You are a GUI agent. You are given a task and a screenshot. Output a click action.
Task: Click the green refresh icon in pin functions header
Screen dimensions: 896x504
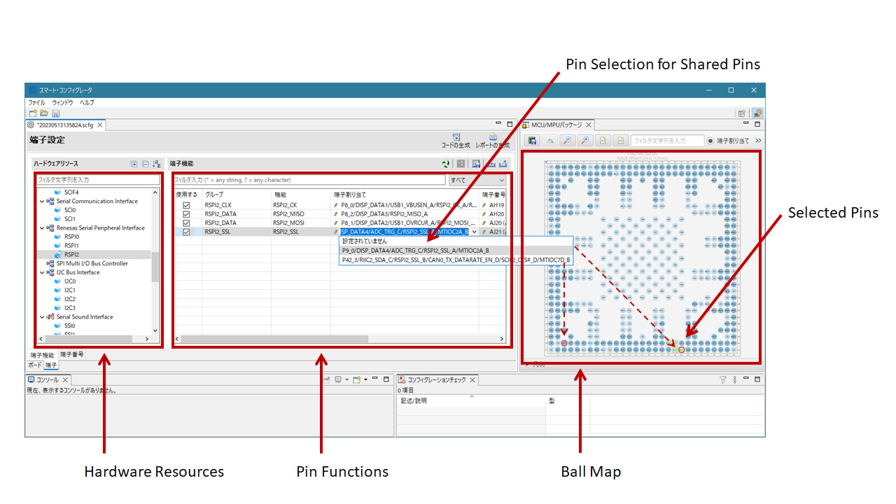[445, 164]
